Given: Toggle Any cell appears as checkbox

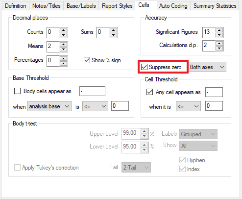Looking at the screenshot, I should (149, 92).
